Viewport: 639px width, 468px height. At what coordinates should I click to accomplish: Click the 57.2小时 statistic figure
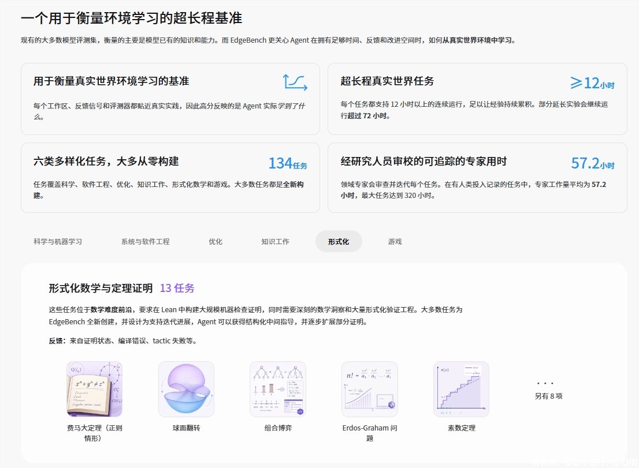coord(593,163)
